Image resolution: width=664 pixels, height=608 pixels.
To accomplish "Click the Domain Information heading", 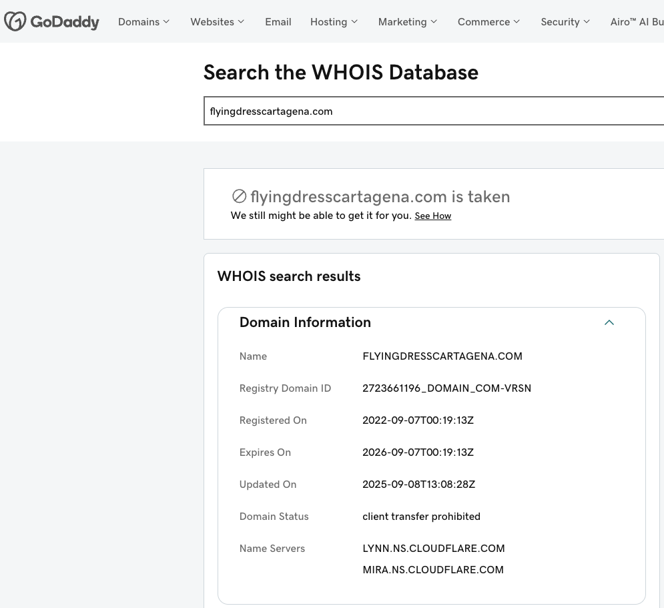I will click(x=306, y=322).
